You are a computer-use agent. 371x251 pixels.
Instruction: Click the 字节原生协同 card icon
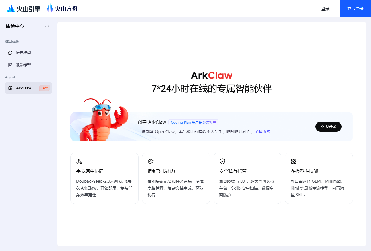tap(79, 161)
